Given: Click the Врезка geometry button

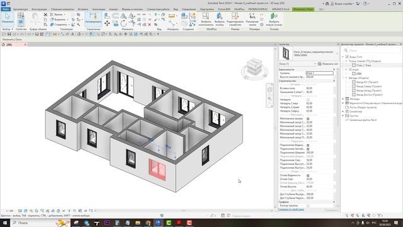Looking at the screenshot, I should 57,15.
